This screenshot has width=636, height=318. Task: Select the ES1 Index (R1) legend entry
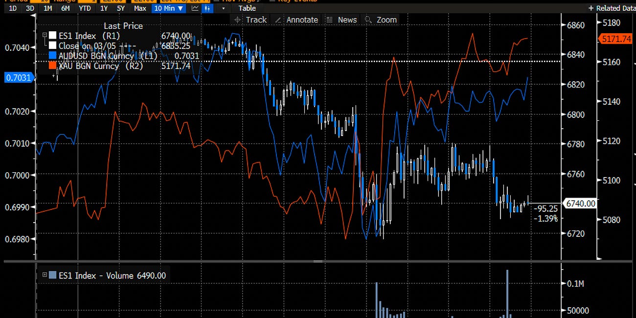point(90,36)
